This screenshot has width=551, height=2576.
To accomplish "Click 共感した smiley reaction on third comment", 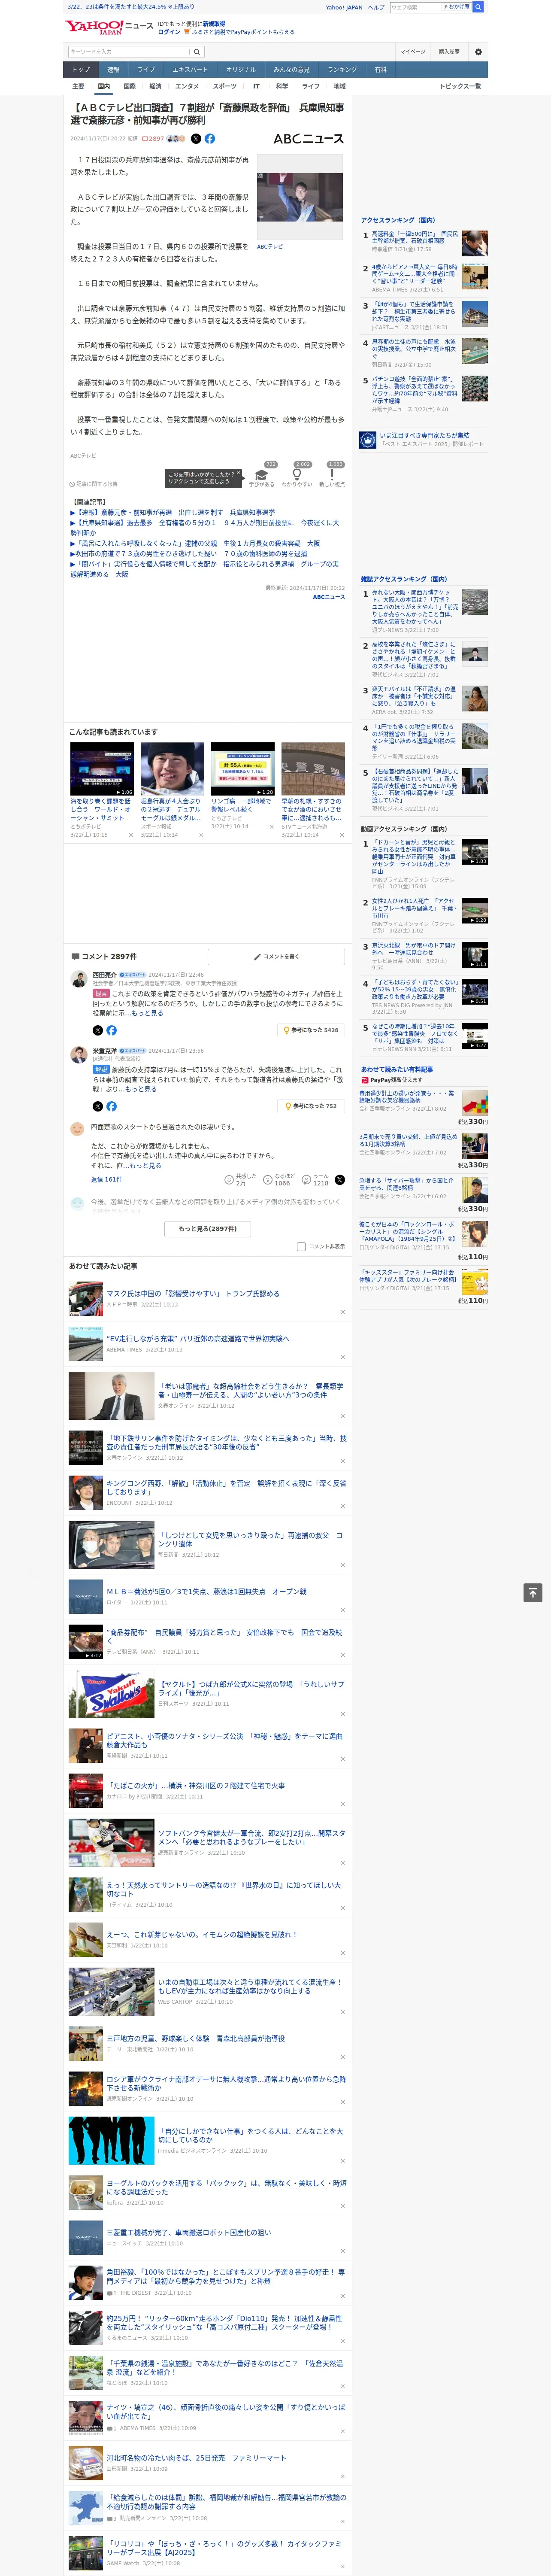I will point(229,1180).
